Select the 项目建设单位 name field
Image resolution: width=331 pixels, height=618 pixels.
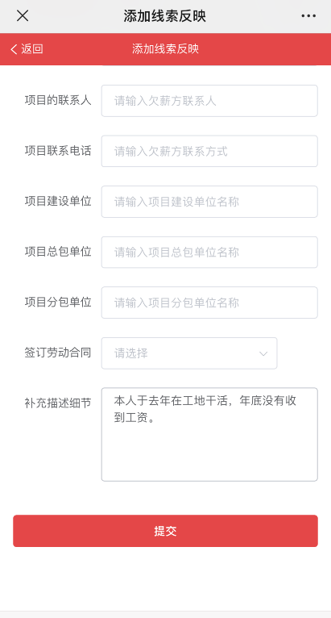click(x=209, y=202)
